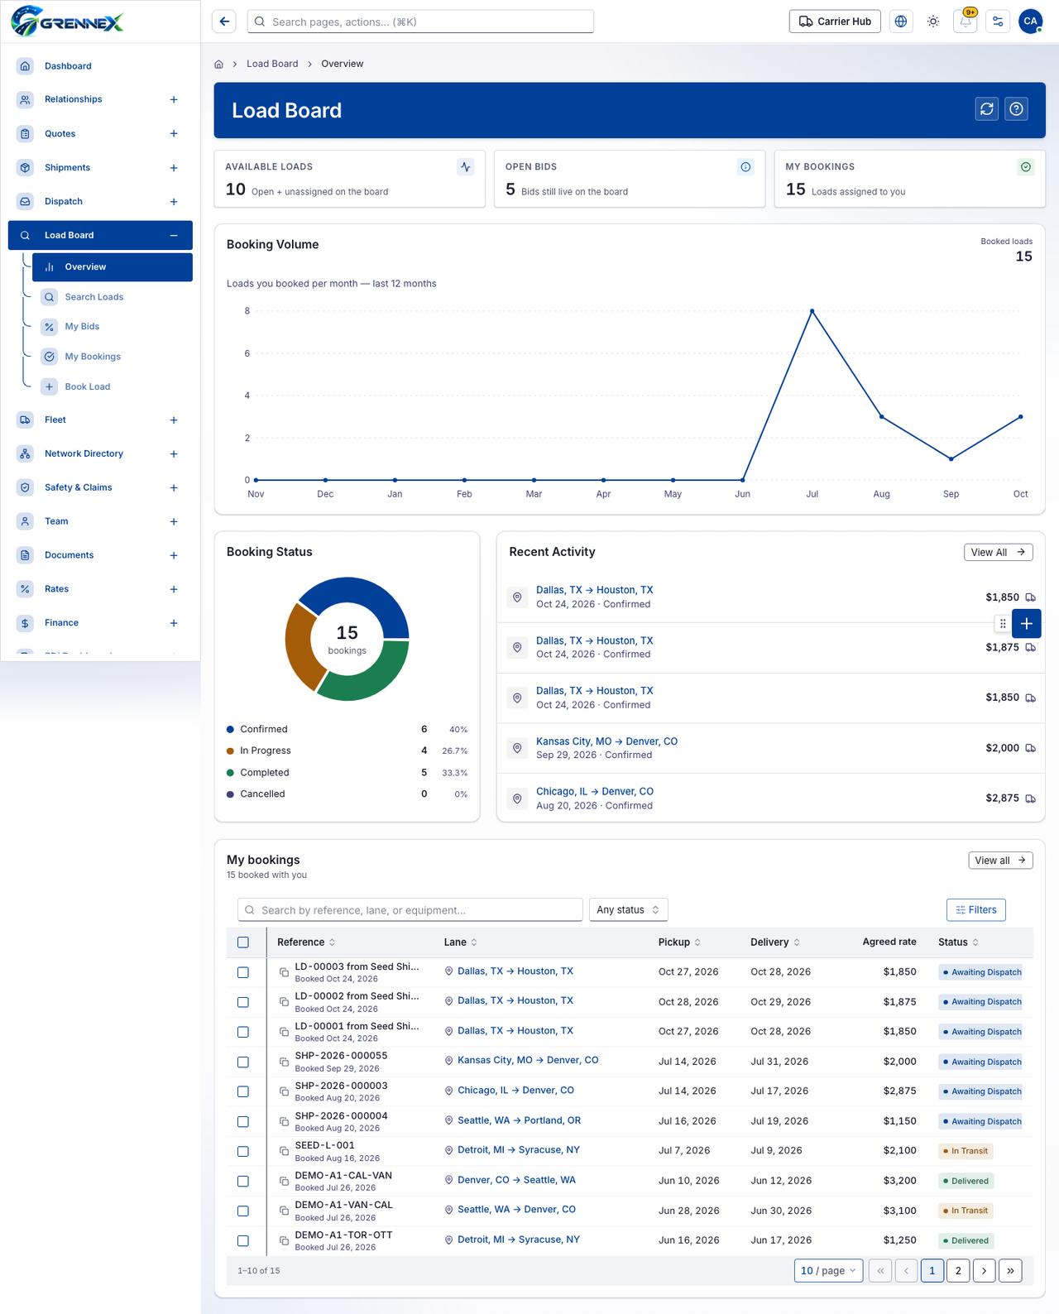Click the back arrow button in top bar

(224, 22)
